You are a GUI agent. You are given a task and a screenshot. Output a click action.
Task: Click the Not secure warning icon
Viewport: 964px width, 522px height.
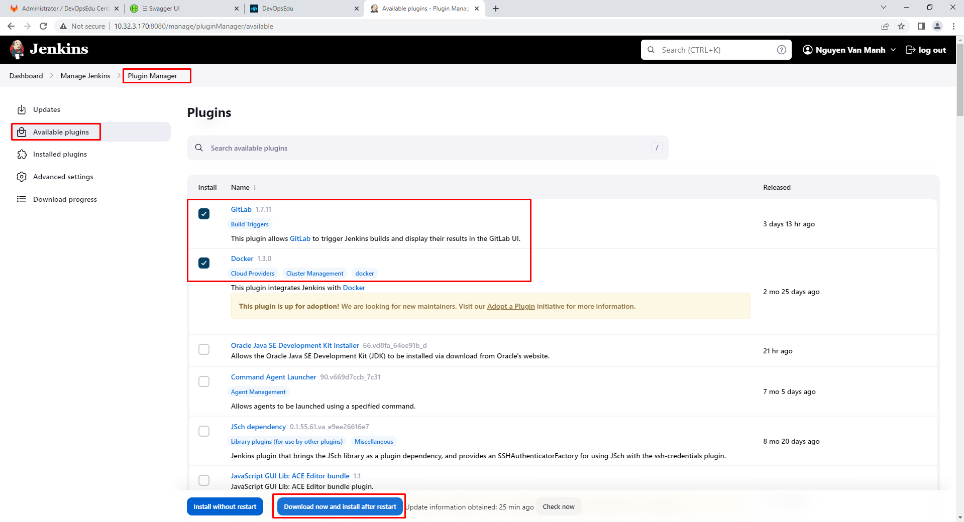[x=63, y=26]
